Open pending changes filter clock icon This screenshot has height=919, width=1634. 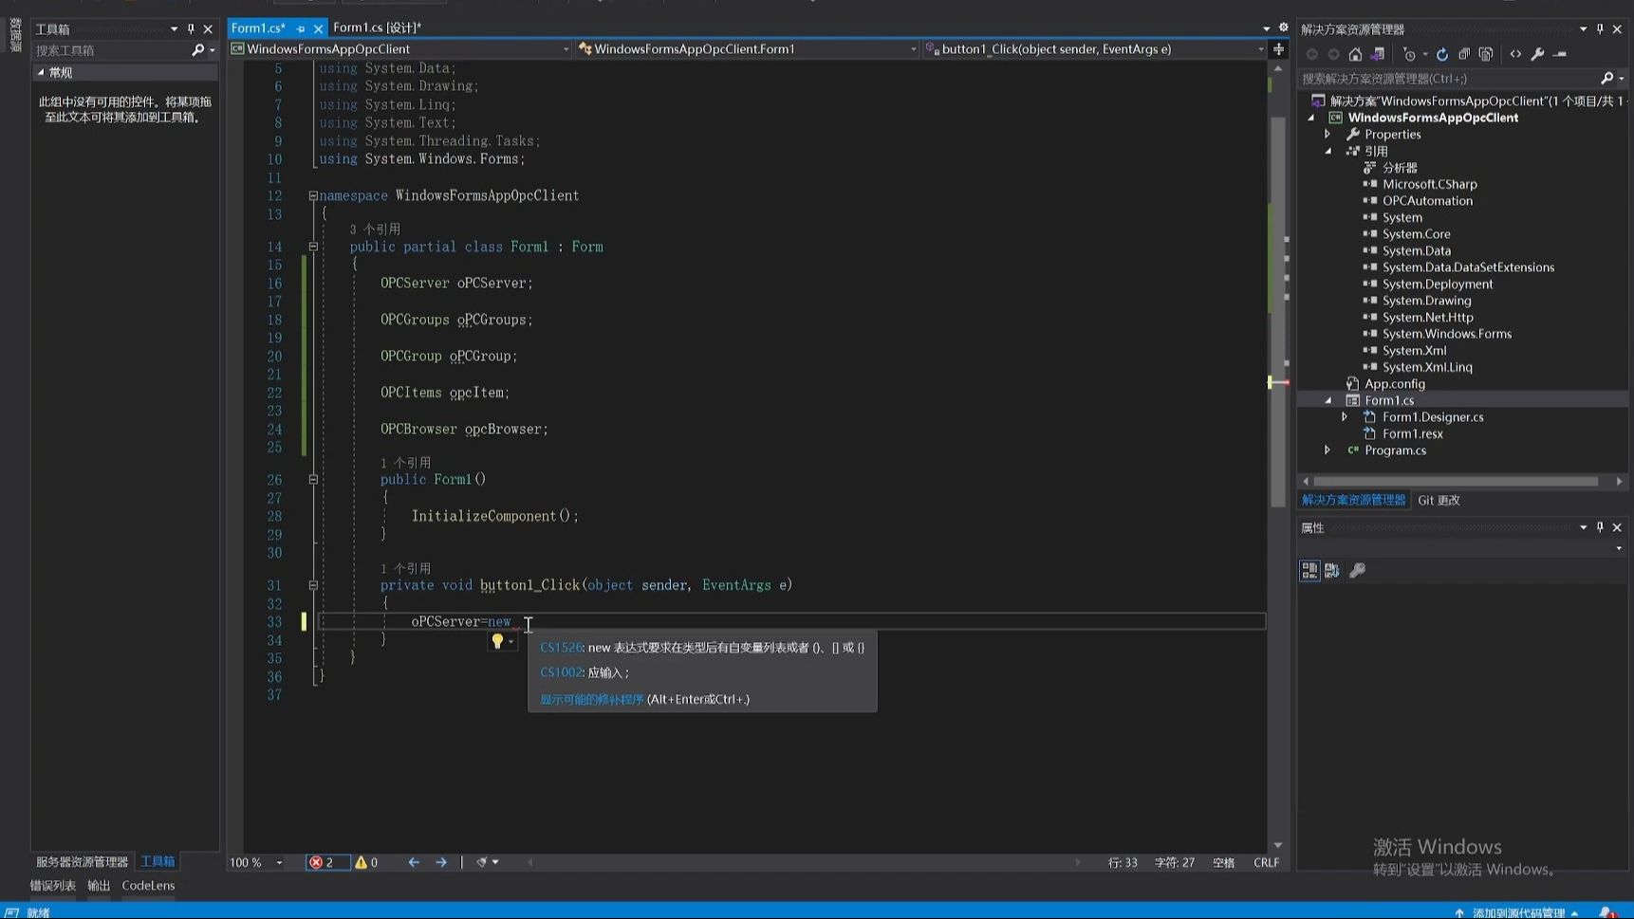click(x=1410, y=54)
